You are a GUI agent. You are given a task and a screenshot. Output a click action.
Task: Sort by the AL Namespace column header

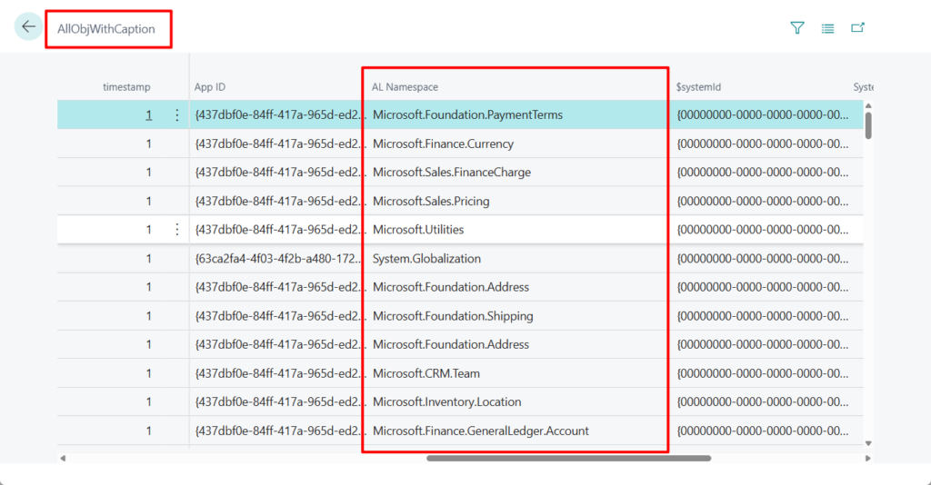[x=405, y=87]
